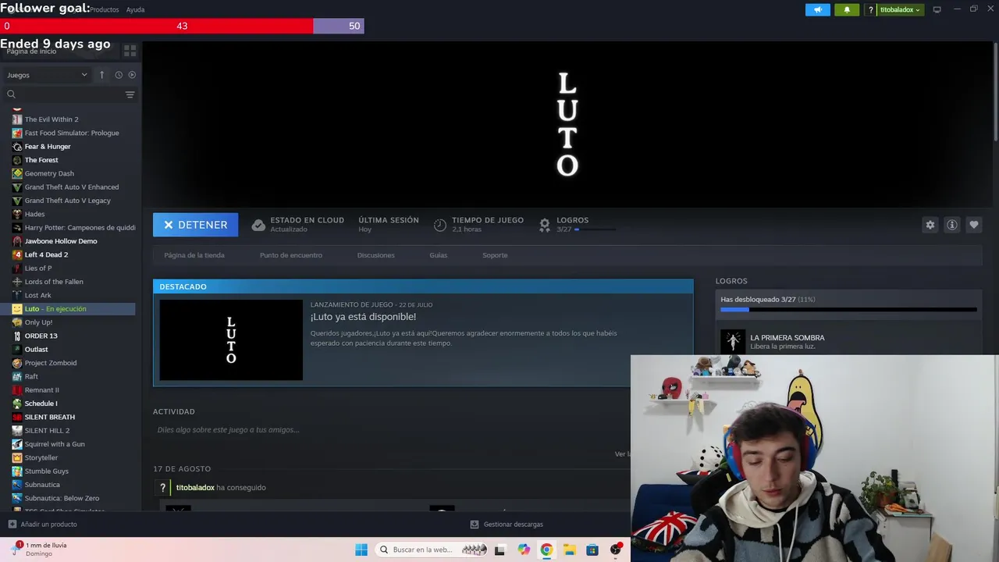Screen dimensions: 999x562
Task: Select Only Up! in library
Action: tap(38, 322)
